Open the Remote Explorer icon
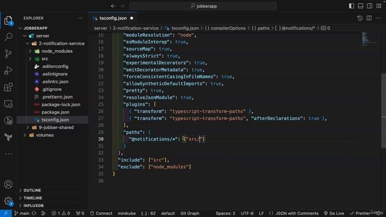The image size is (386, 217). click(8, 104)
